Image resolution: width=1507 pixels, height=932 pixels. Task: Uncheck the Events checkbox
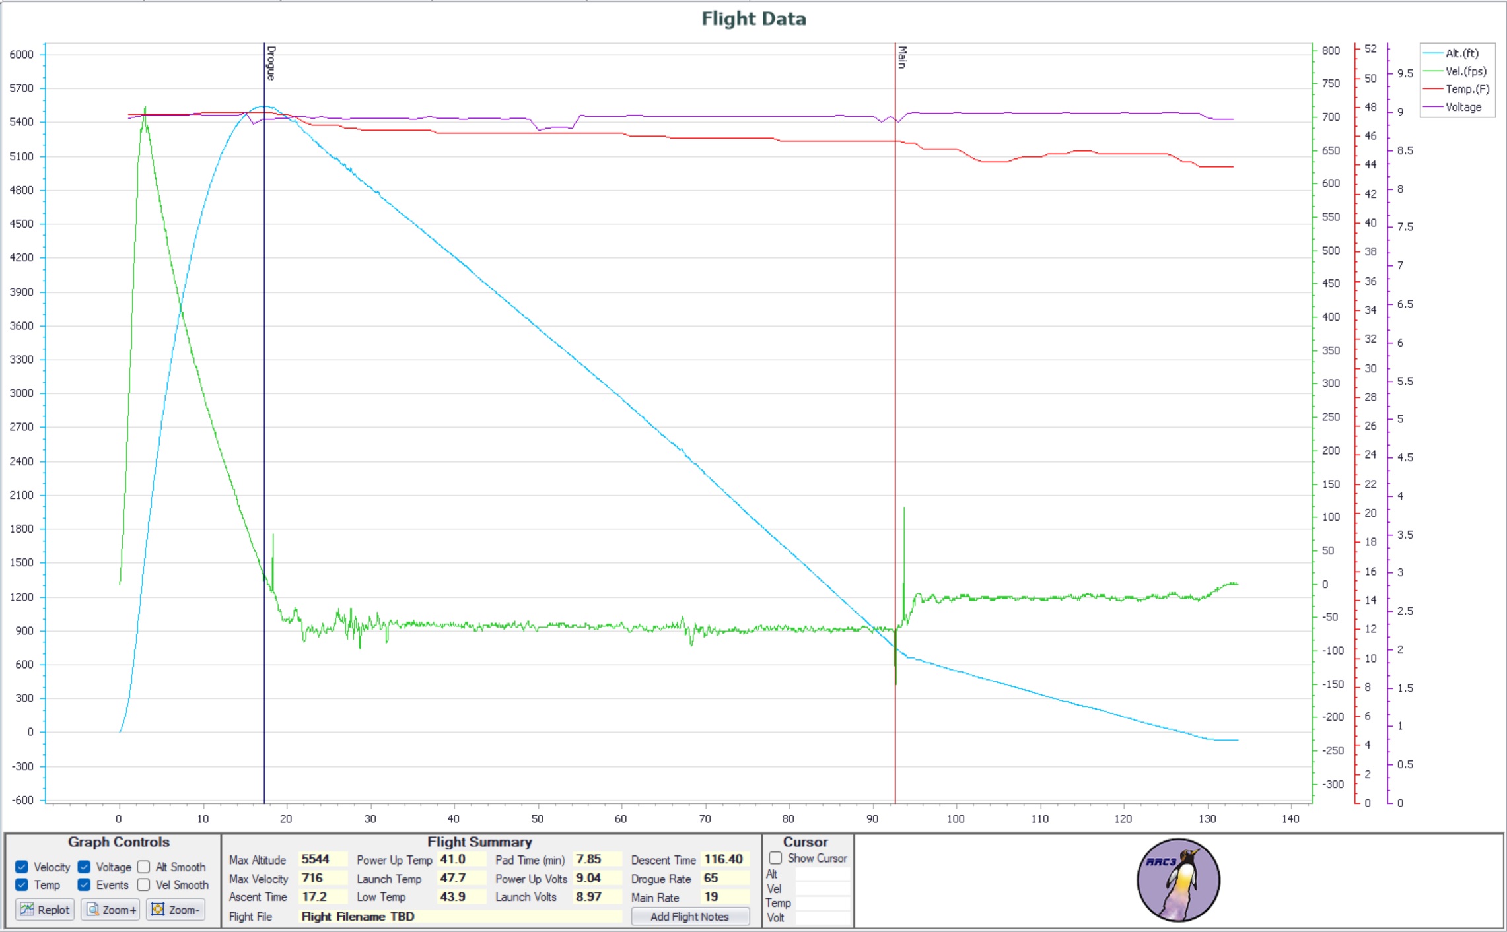84,884
